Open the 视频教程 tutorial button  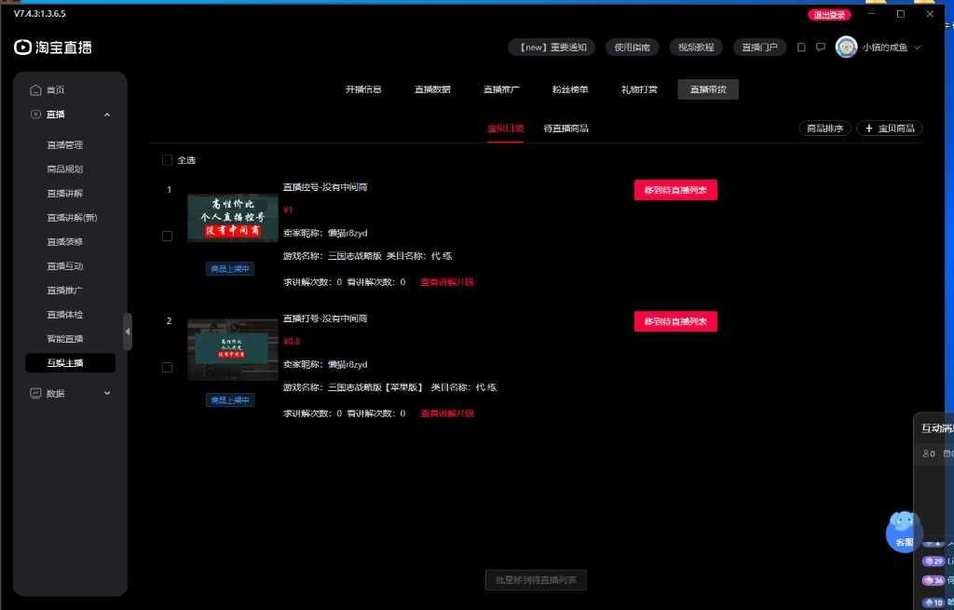tap(696, 47)
